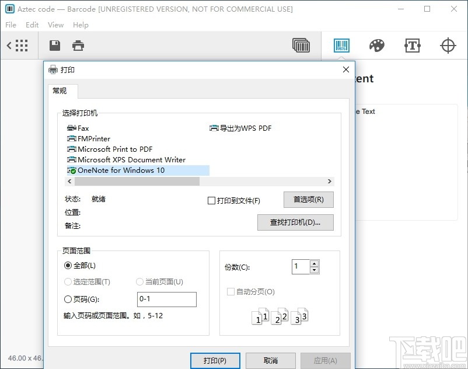Click the 首选项(R) button
This screenshot has height=369, width=468.
click(309, 200)
